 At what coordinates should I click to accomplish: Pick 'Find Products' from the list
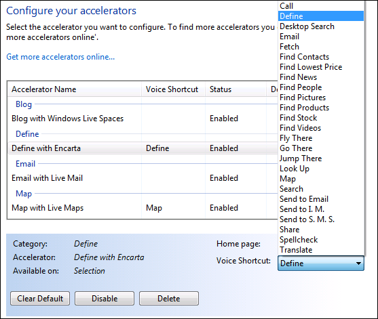pos(321,108)
